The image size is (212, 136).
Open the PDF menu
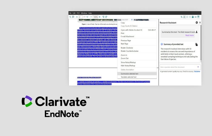78,13
